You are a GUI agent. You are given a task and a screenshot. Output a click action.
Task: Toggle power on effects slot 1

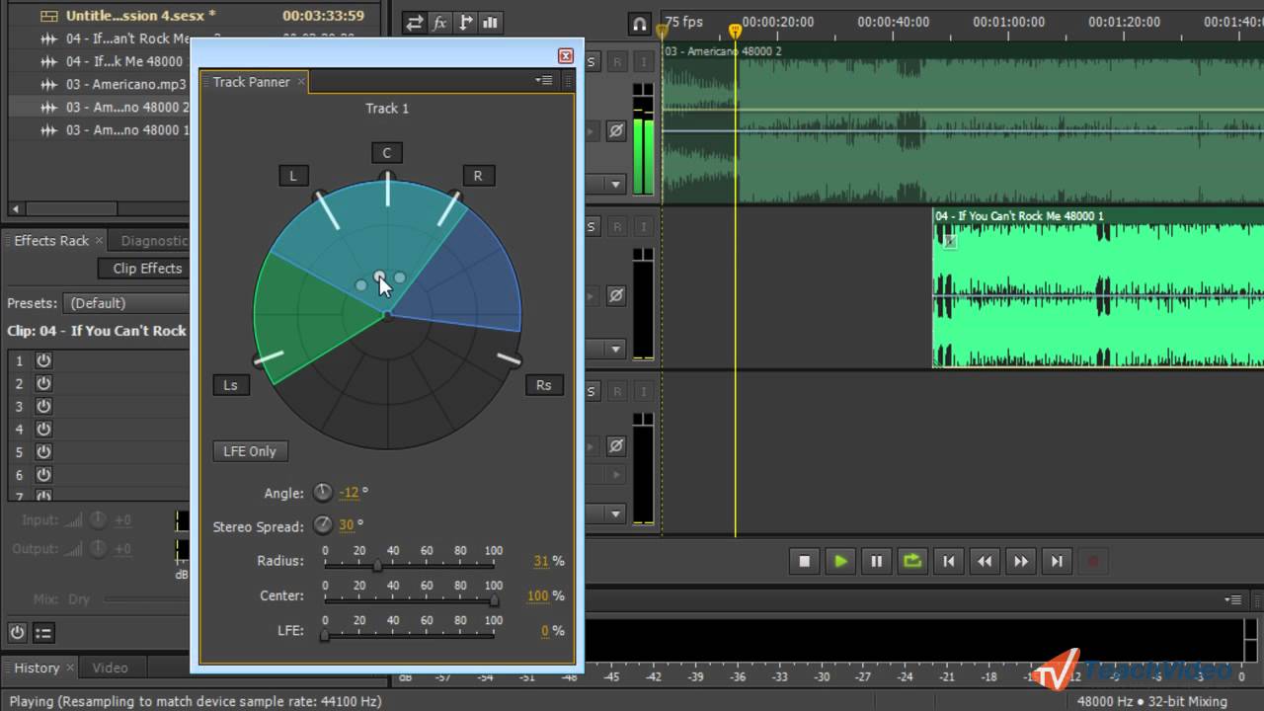[x=43, y=360]
